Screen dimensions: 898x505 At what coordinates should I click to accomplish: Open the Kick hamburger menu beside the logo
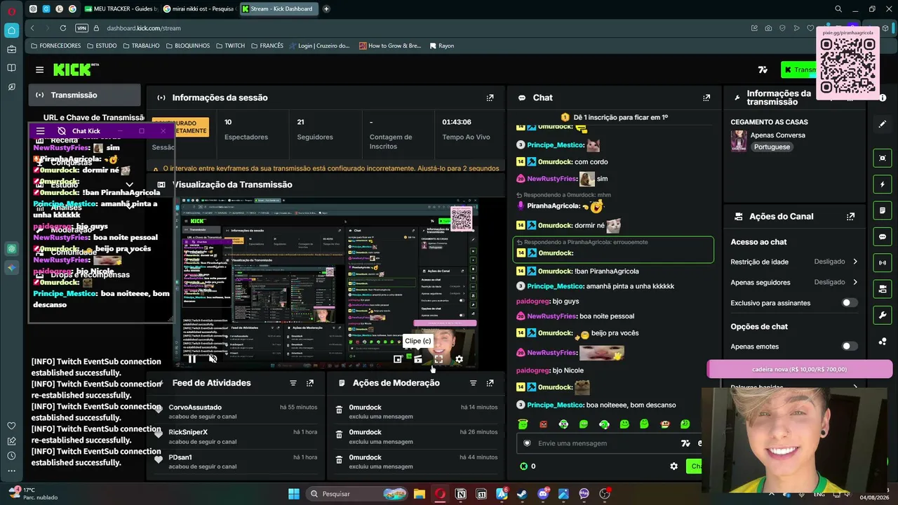[39, 69]
